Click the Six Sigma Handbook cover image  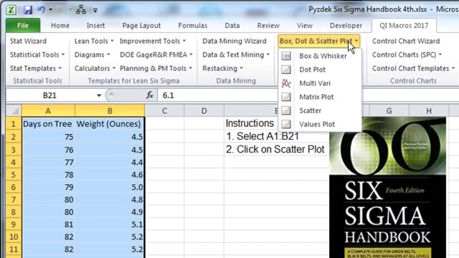pyautogui.click(x=387, y=188)
